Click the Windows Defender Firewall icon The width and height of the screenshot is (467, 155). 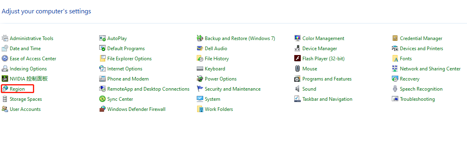point(102,109)
